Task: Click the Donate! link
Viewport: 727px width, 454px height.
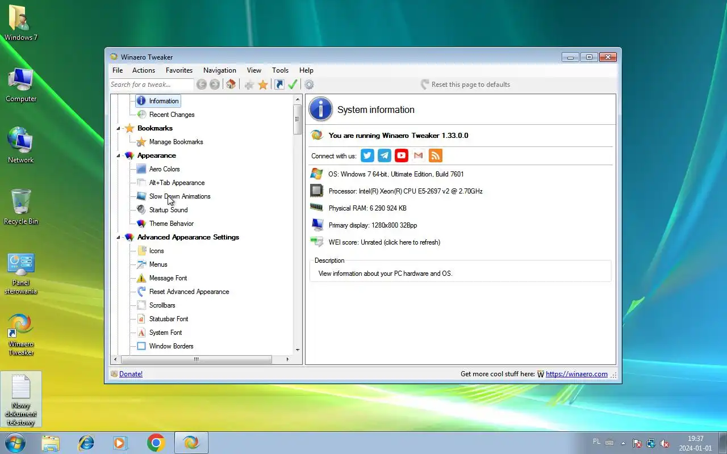Action: [x=131, y=374]
